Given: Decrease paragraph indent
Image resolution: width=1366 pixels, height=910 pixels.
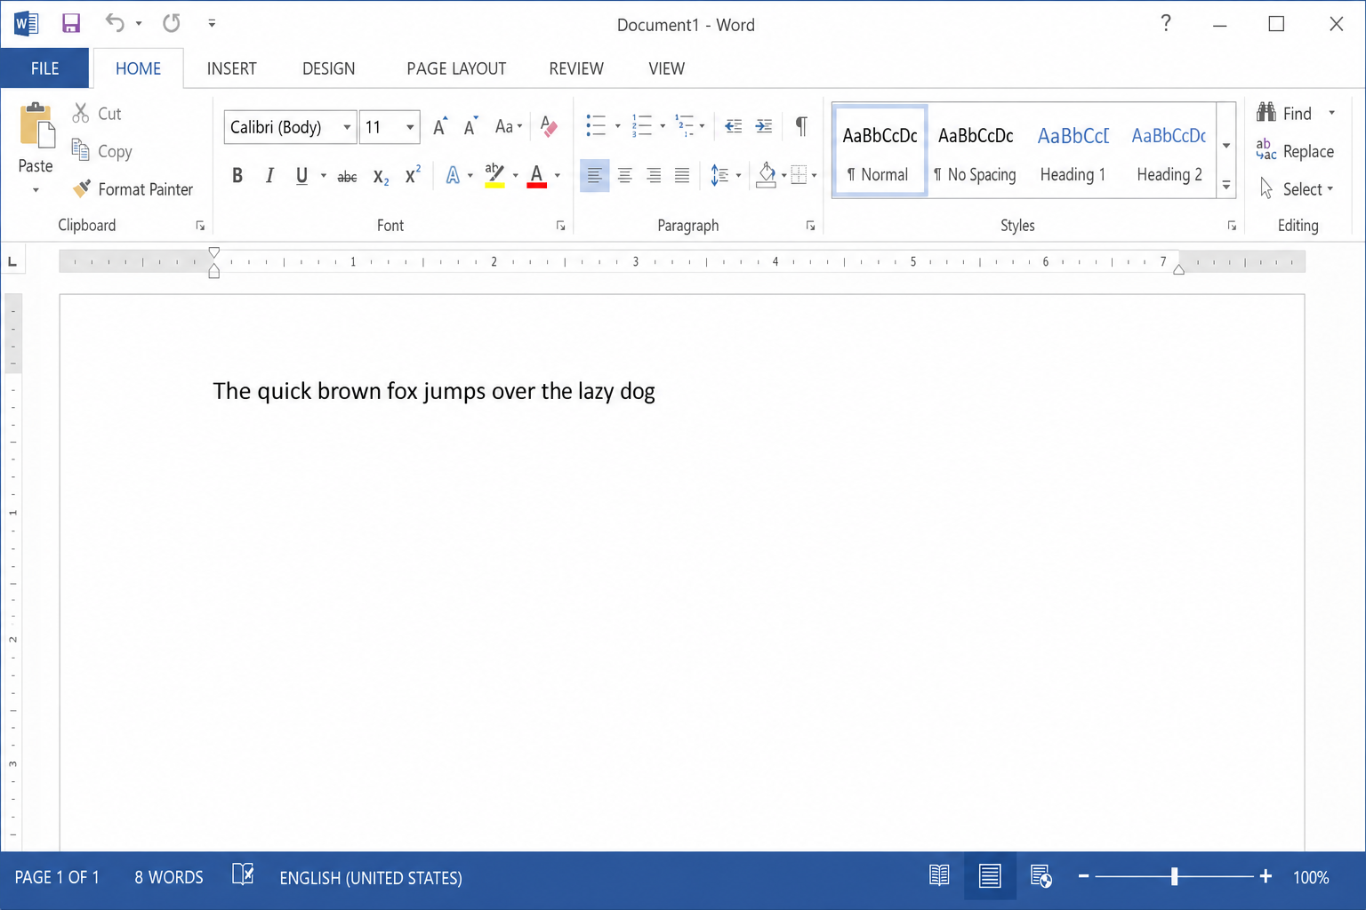Looking at the screenshot, I should (734, 126).
